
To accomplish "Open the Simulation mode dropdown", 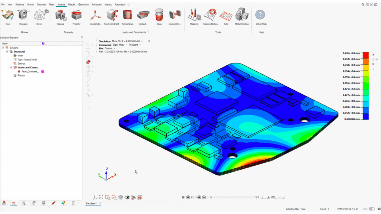I will tap(142, 41).
